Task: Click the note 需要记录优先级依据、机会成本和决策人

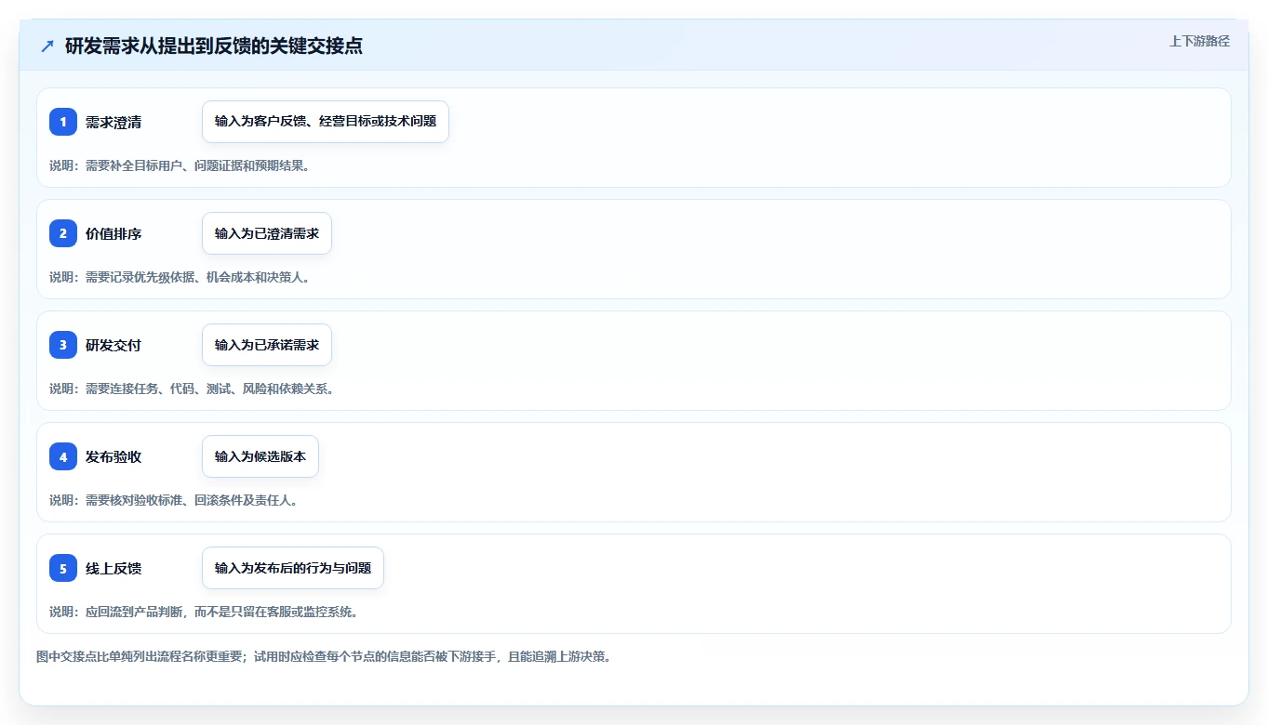Action: (x=197, y=277)
